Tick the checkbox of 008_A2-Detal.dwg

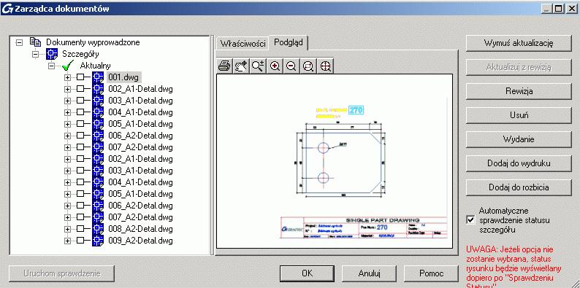80,229
